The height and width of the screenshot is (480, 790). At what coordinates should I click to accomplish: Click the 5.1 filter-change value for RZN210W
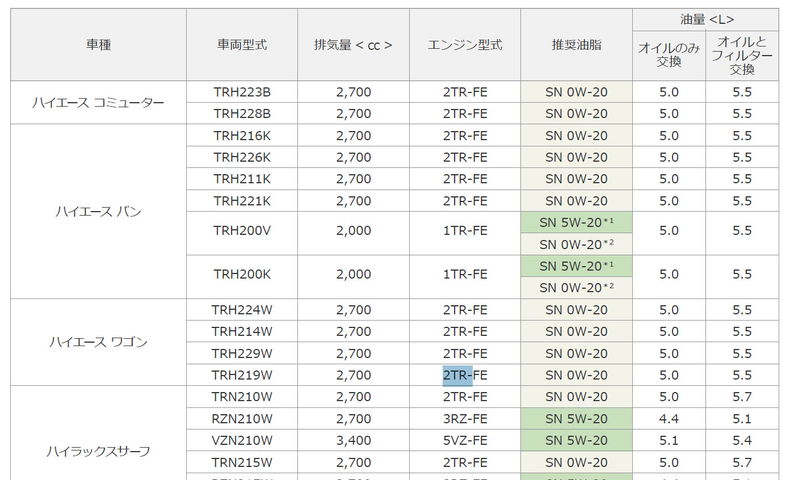(x=742, y=419)
